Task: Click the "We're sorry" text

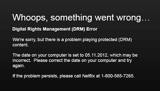Action: (24, 40)
